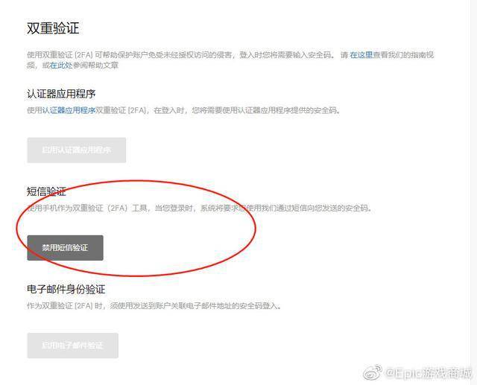
Task: Click the 双重验证 page heading
Action: (x=53, y=28)
